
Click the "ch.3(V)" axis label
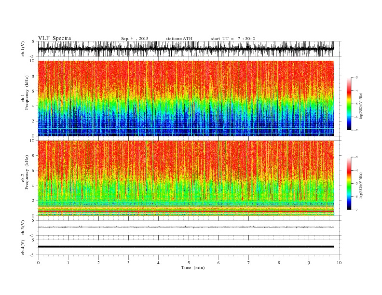coord(23,228)
